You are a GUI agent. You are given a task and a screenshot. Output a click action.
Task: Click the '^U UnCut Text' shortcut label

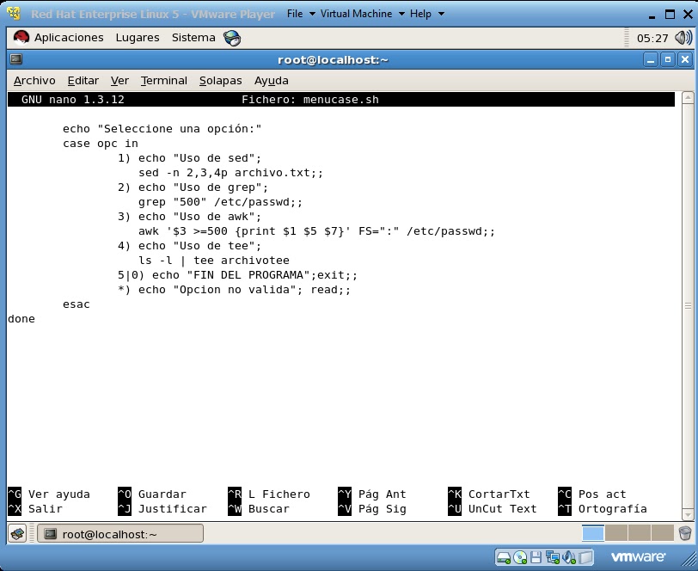click(493, 508)
